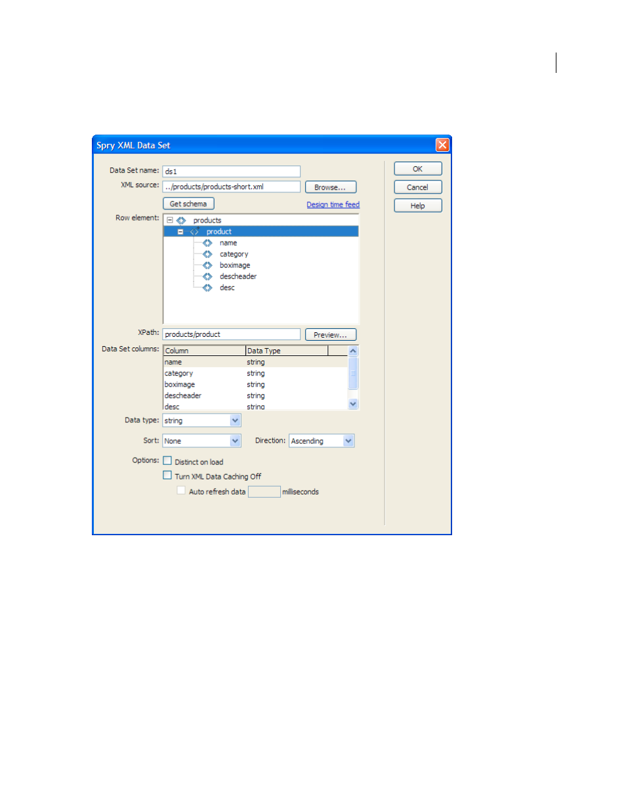Image resolution: width=626 pixels, height=811 pixels.
Task: Click the icon beside the name element
Action: tap(207, 243)
